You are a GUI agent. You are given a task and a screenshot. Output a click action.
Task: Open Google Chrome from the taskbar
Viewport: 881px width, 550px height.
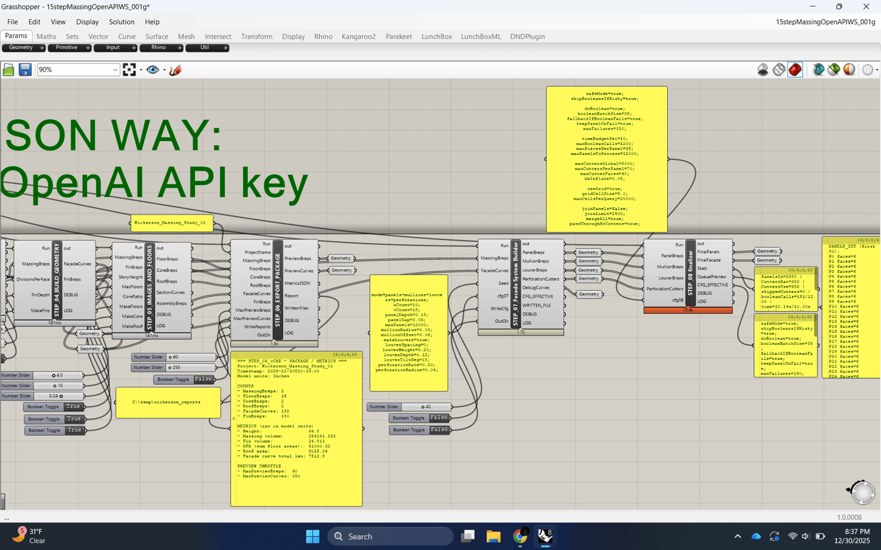pyautogui.click(x=520, y=536)
